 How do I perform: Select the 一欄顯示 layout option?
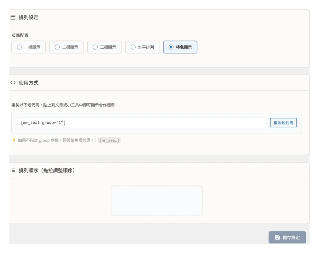coord(28,47)
